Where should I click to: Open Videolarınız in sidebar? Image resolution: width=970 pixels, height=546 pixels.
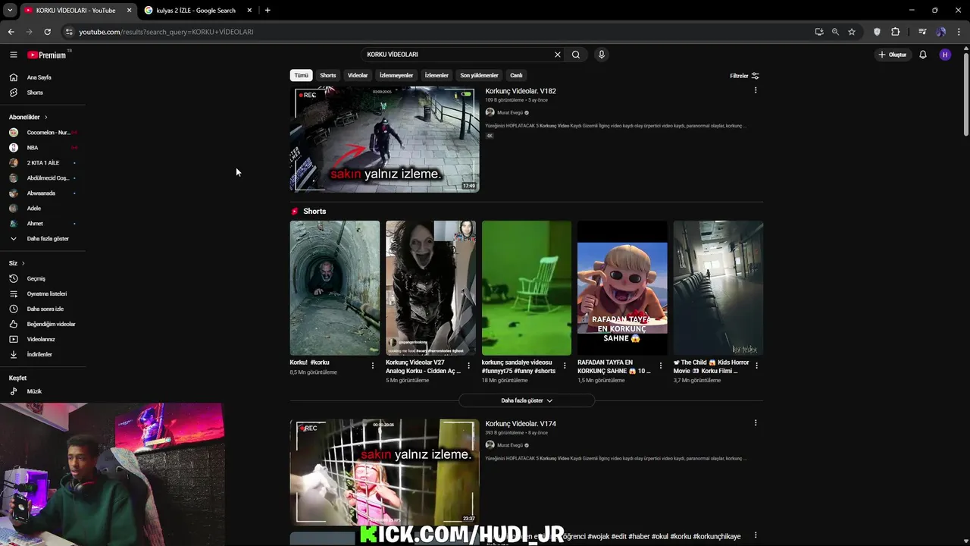42,339
